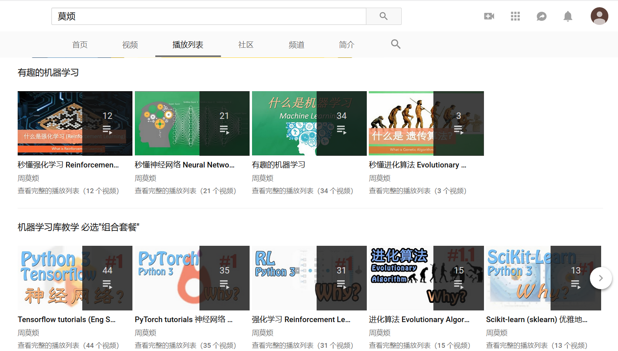Open the 秒懂神经网络 Neural Network thumbnail

192,123
